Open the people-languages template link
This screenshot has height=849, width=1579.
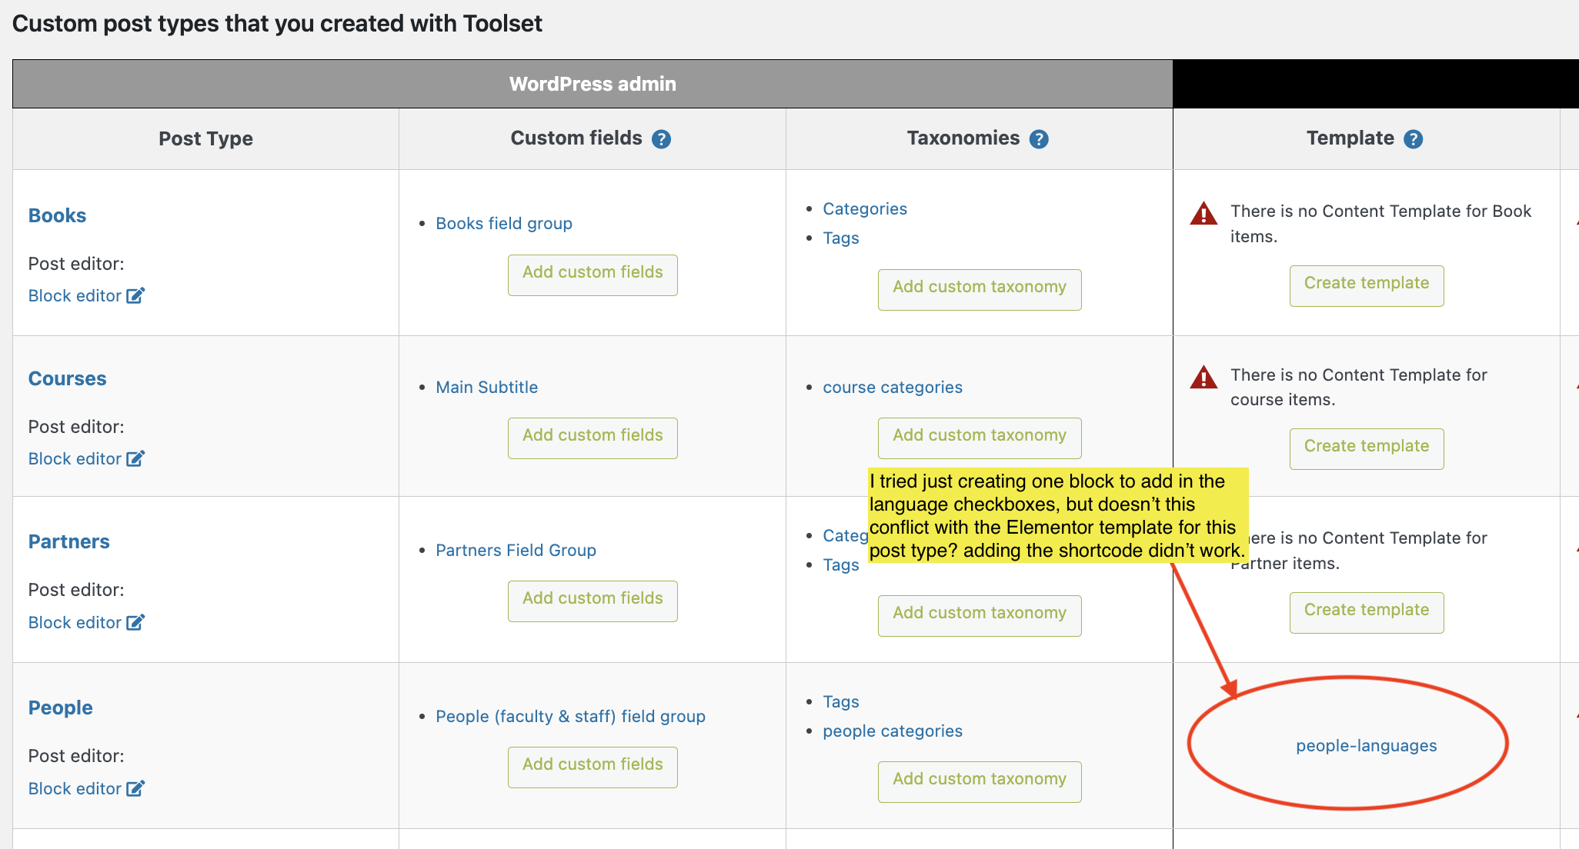point(1366,745)
